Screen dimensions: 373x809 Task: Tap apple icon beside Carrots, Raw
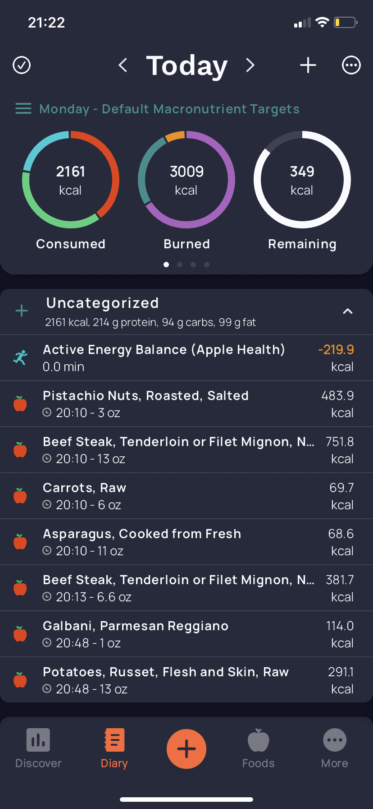(x=20, y=496)
